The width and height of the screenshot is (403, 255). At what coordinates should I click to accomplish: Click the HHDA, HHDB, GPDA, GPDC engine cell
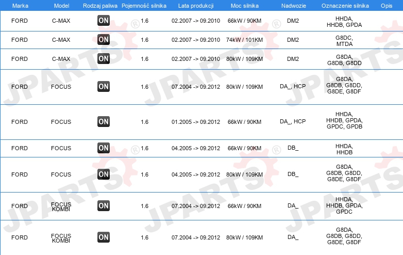[x=344, y=205]
